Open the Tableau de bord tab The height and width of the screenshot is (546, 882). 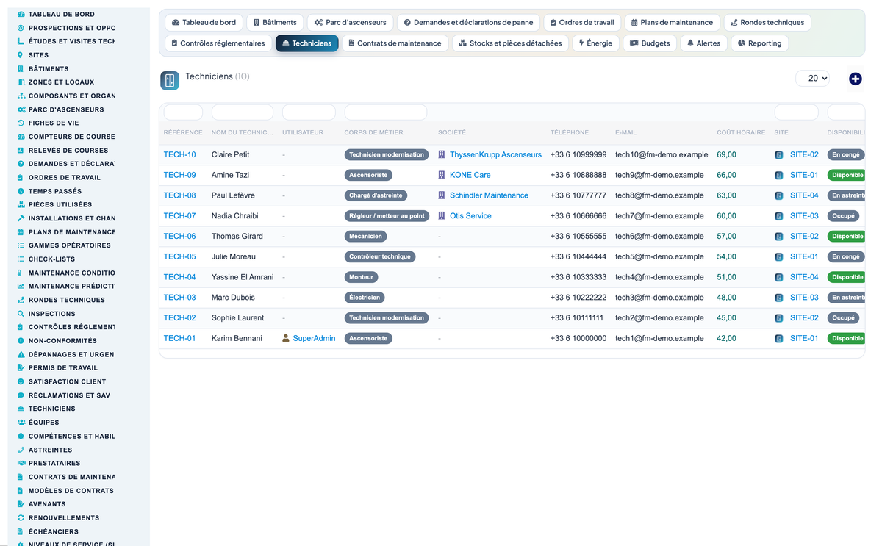[204, 23]
